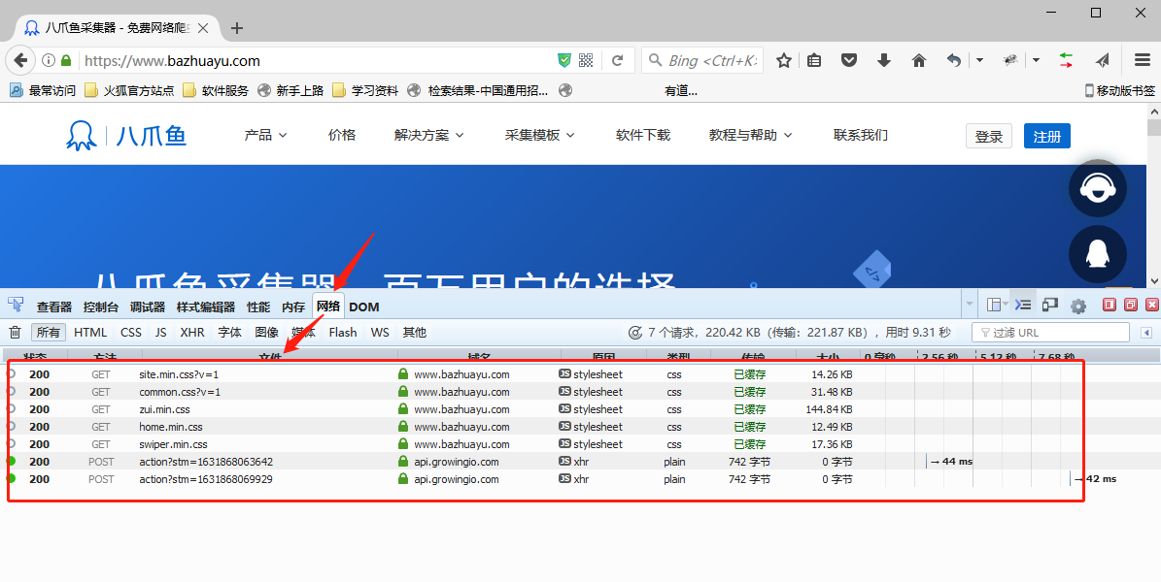
Task: Switch to the 样式编辑器 devtools tab
Action: [206, 307]
